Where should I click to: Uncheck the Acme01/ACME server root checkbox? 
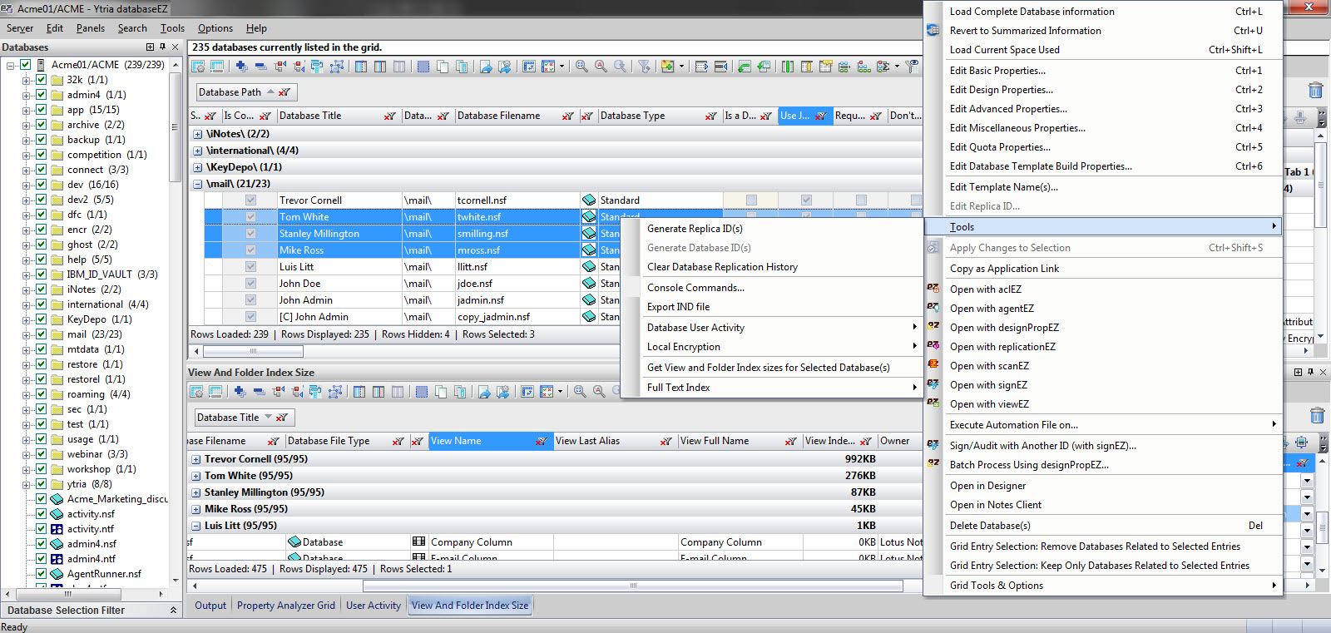point(26,65)
